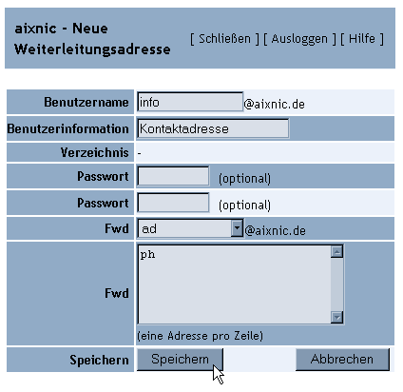The width and height of the screenshot is (403, 392).
Task: Click the Ausloggen link
Action: pyautogui.click(x=299, y=39)
